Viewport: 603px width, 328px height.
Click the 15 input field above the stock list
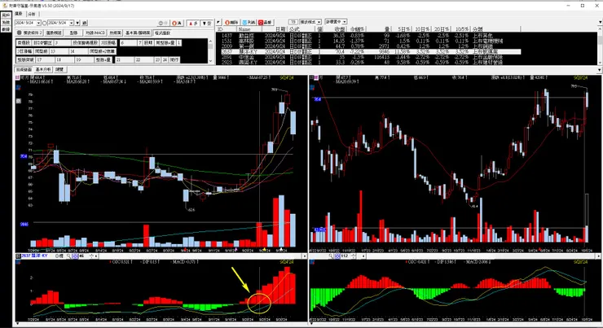(x=293, y=22)
